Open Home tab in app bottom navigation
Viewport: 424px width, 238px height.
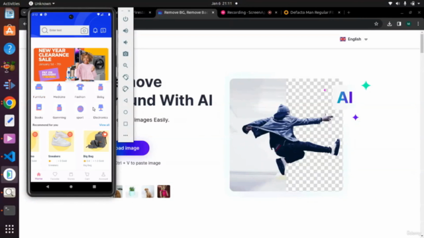tap(38, 176)
